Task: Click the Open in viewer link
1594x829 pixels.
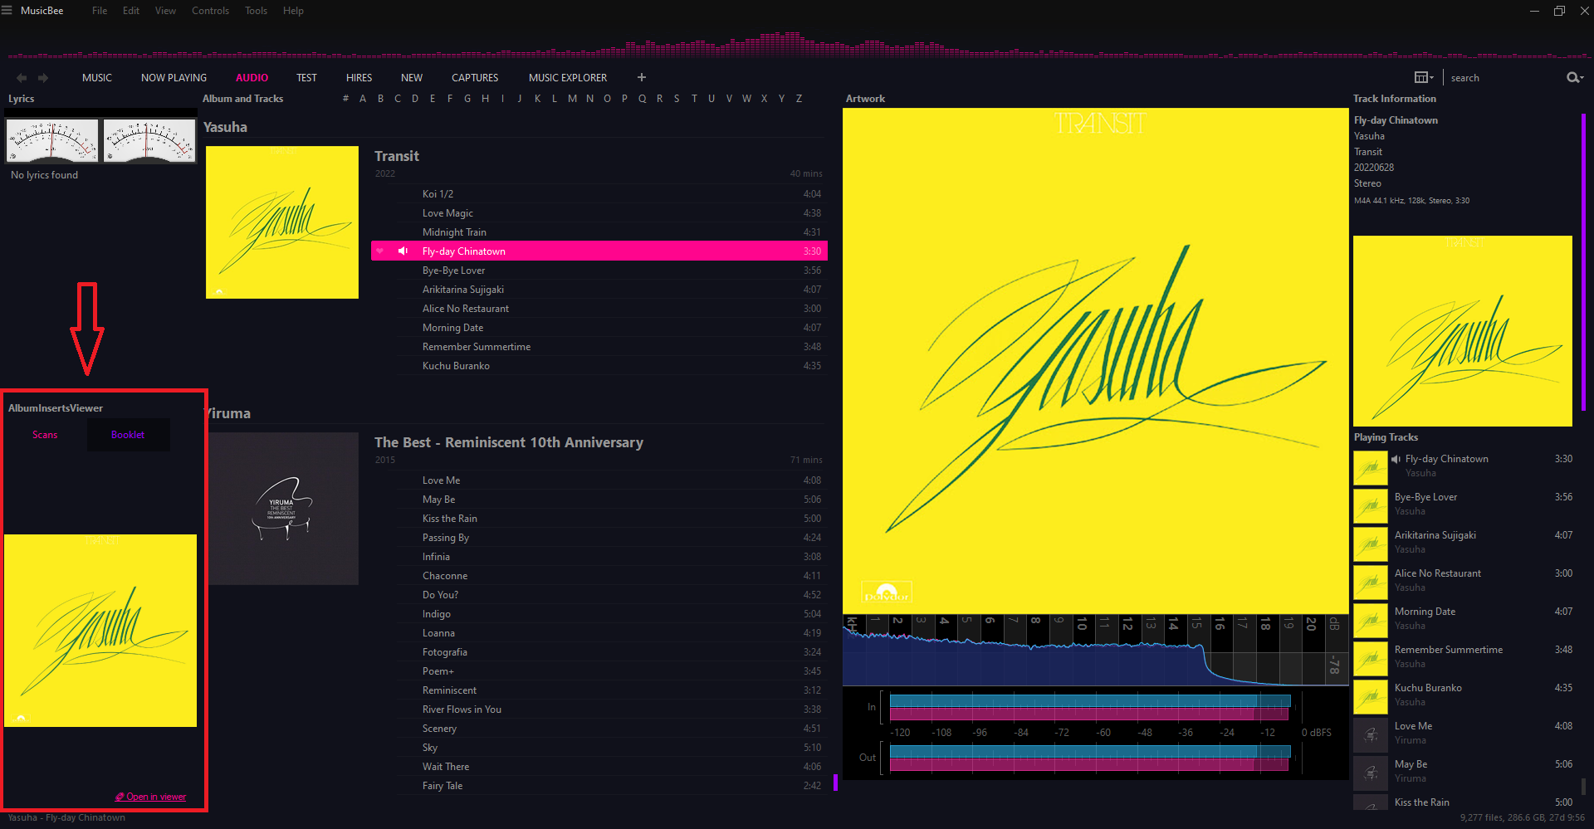Action: (x=150, y=797)
